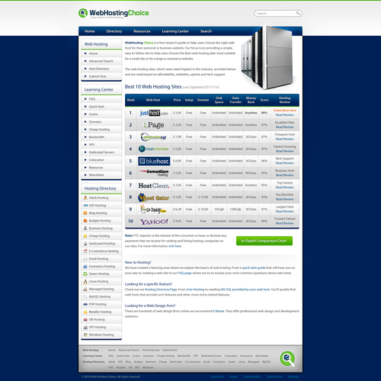Click Privacy Policy in bottom footer
Image resolution: width=381 pixels, height=381 pixels.
click(x=252, y=376)
